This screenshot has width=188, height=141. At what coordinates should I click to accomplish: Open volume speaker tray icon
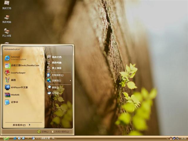177,138
